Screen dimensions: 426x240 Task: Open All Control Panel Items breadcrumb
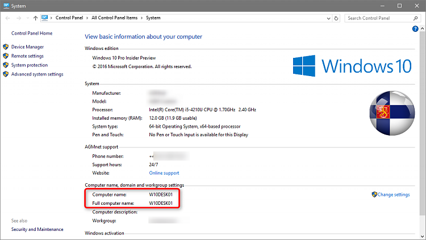click(x=114, y=18)
